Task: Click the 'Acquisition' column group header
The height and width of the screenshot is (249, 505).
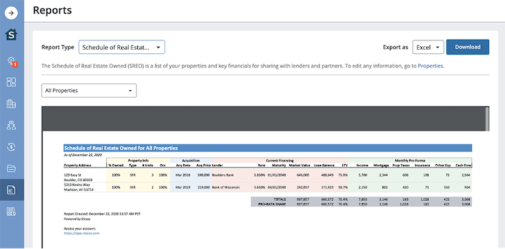Action: click(191, 160)
